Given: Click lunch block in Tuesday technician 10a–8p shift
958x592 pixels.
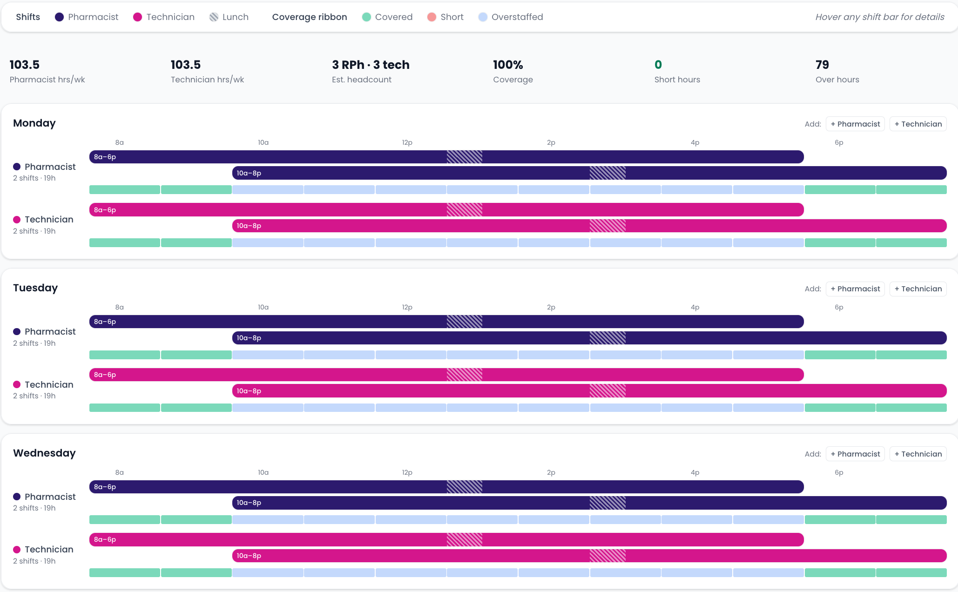Looking at the screenshot, I should [x=607, y=391].
